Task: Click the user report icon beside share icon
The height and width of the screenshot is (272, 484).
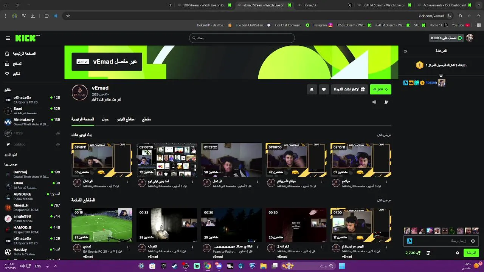Action: (386, 102)
